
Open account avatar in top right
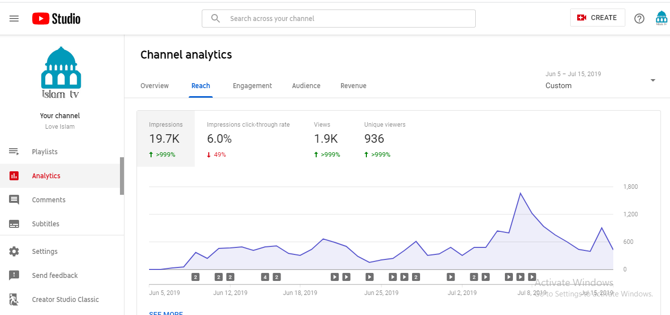coord(661,19)
